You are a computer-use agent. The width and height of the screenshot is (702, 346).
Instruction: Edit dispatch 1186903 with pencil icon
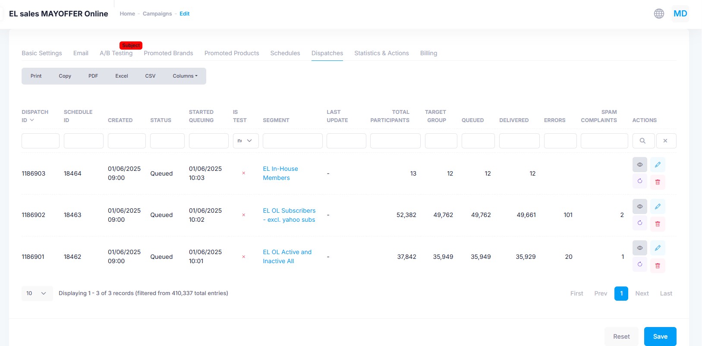[658, 164]
